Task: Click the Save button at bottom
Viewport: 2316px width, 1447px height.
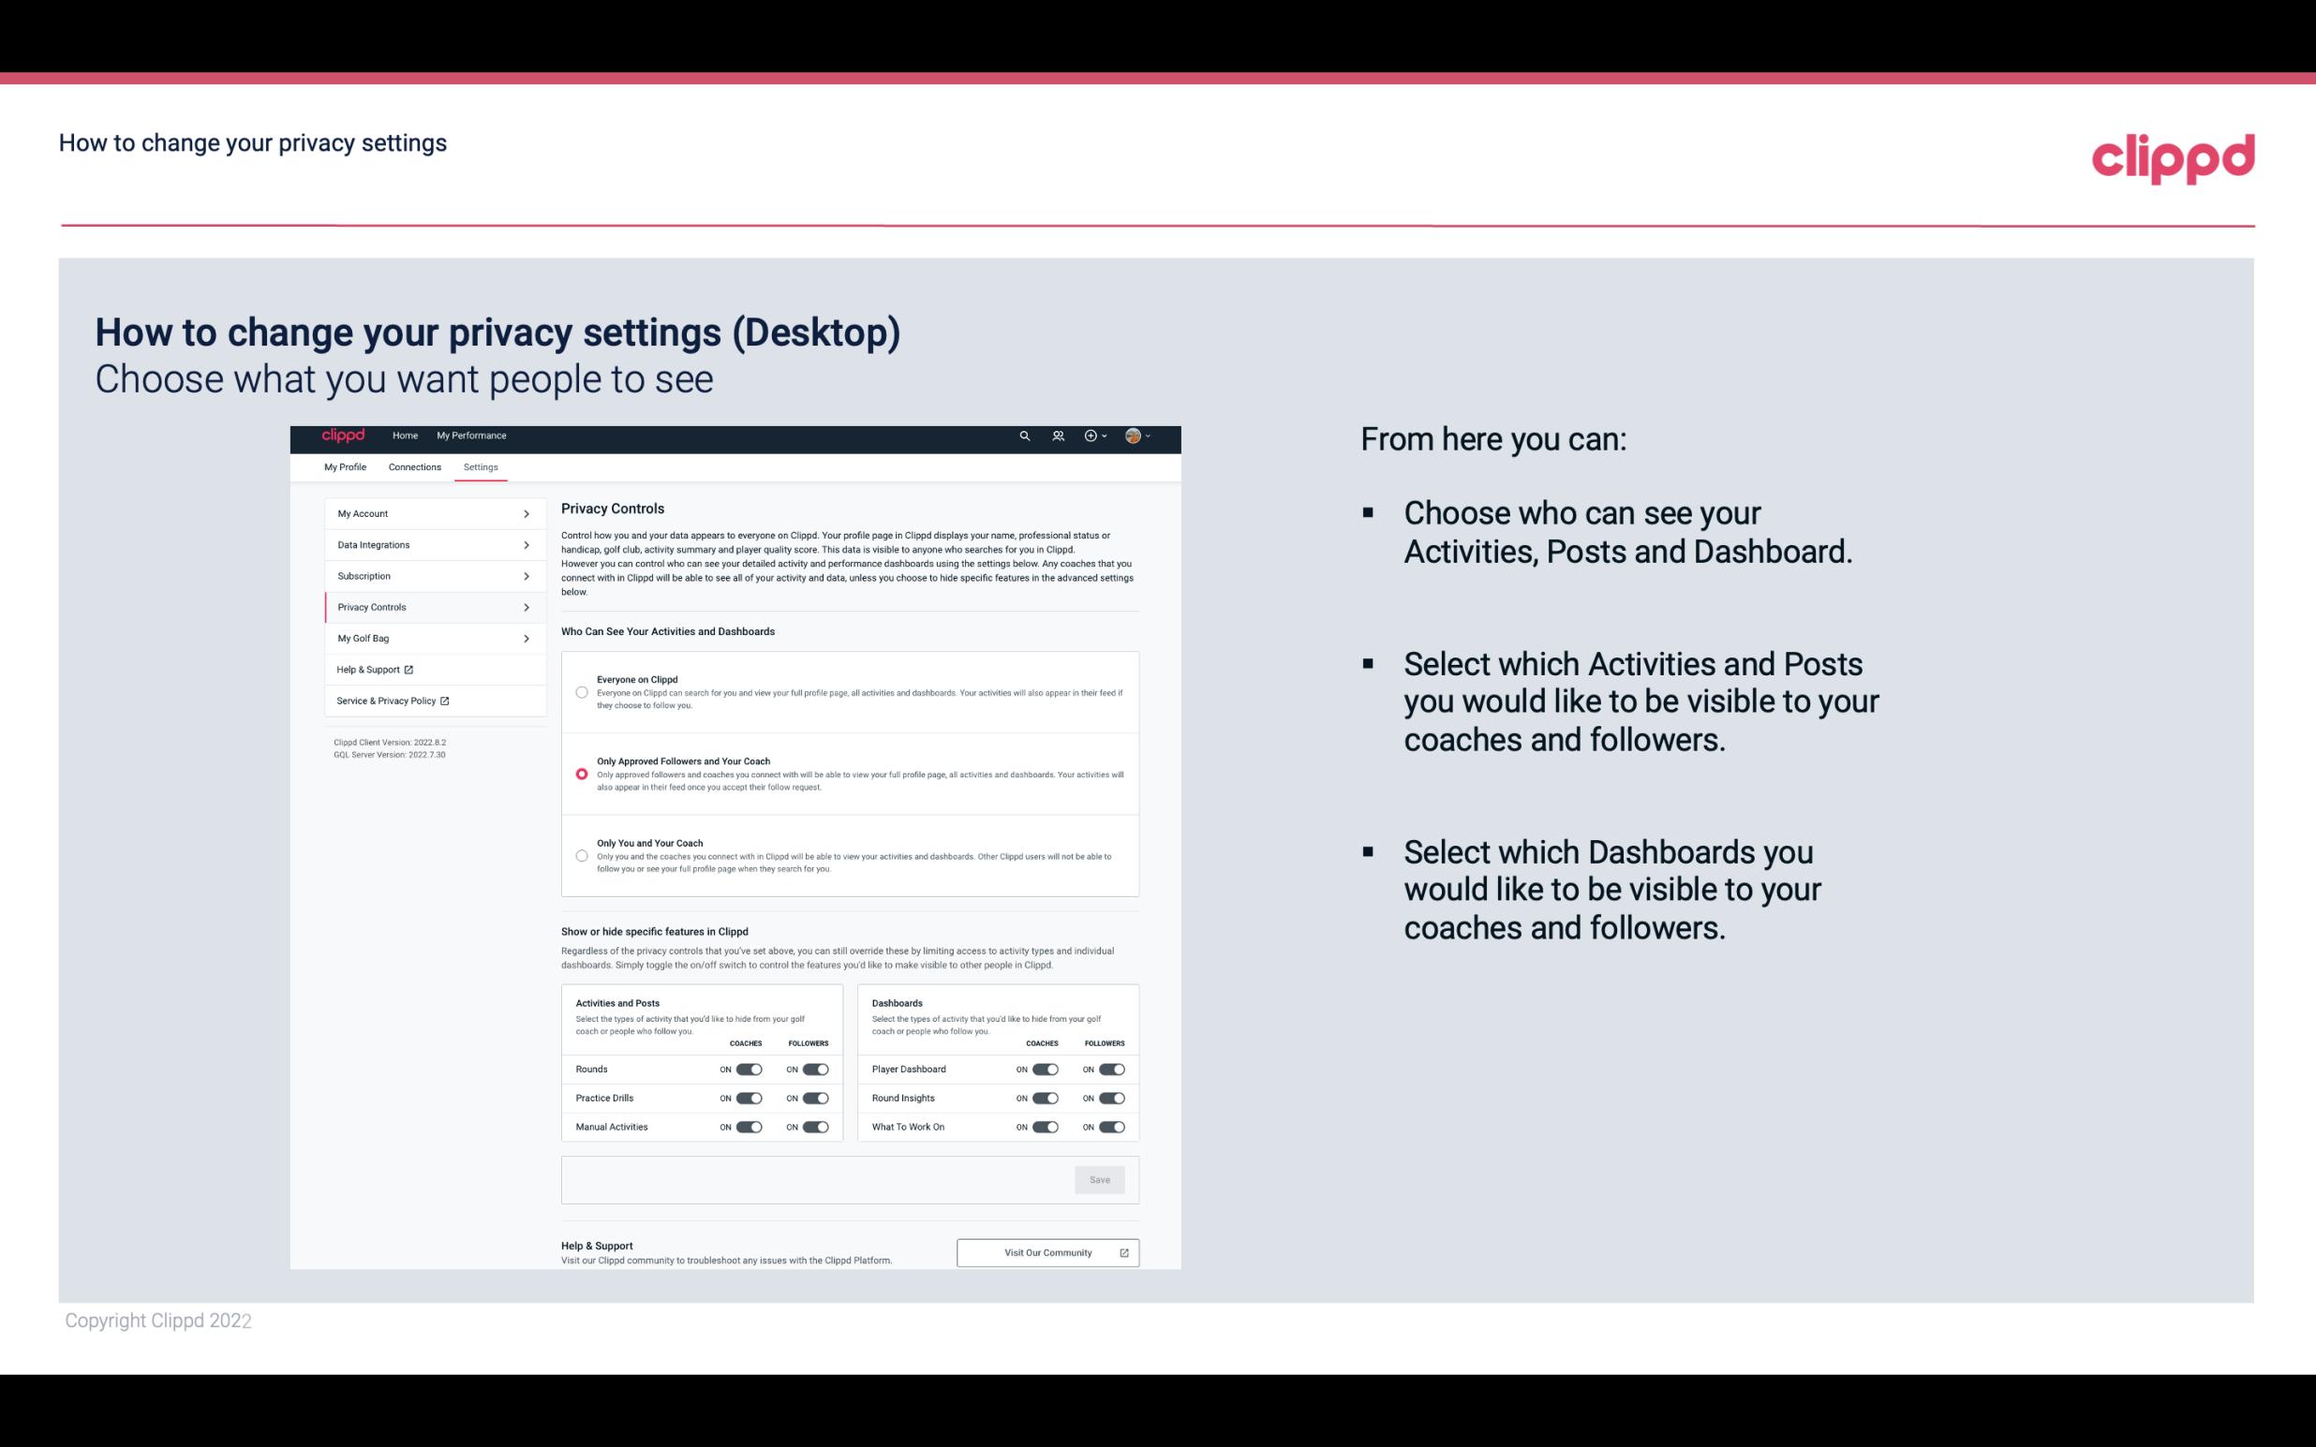Action: [x=1101, y=1178]
